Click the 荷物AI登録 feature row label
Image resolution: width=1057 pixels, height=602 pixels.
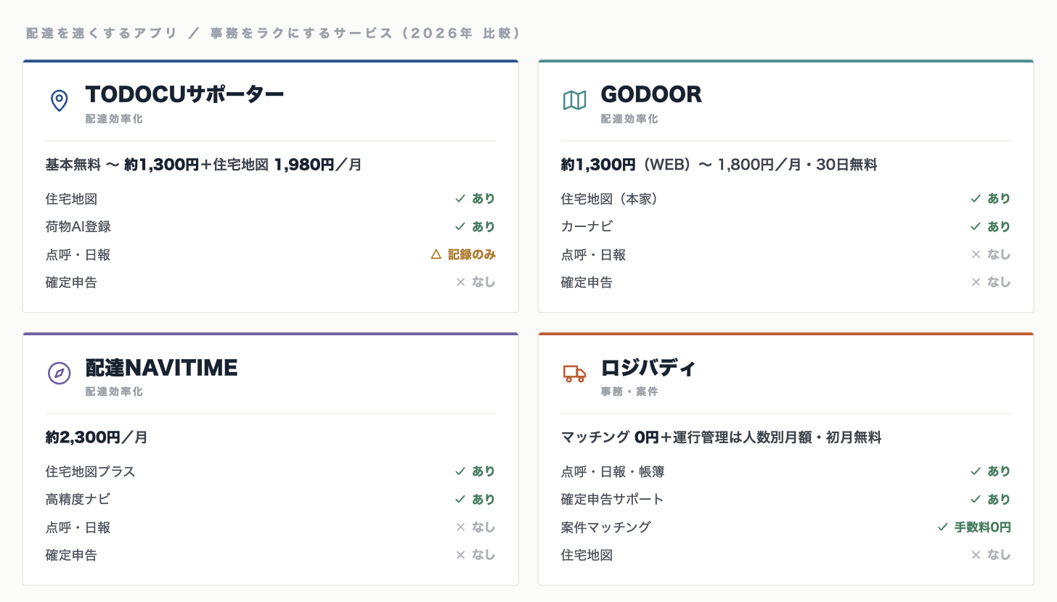[78, 226]
